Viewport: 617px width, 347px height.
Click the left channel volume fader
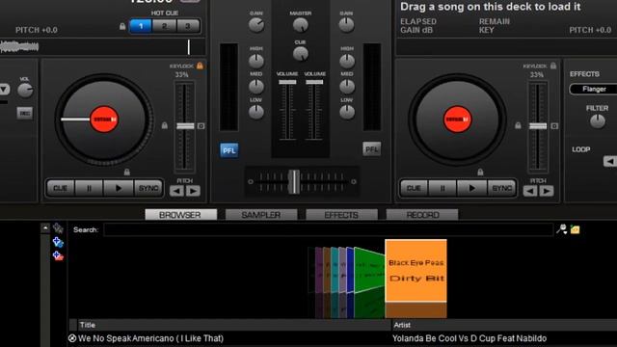287,82
